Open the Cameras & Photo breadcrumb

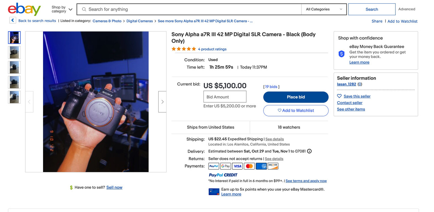(x=107, y=21)
